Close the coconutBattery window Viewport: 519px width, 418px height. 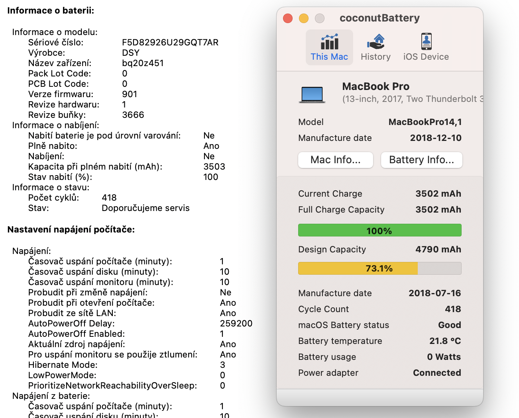(x=288, y=18)
